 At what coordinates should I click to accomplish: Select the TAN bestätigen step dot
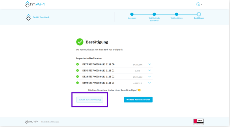pyautogui.click(x=177, y=14)
